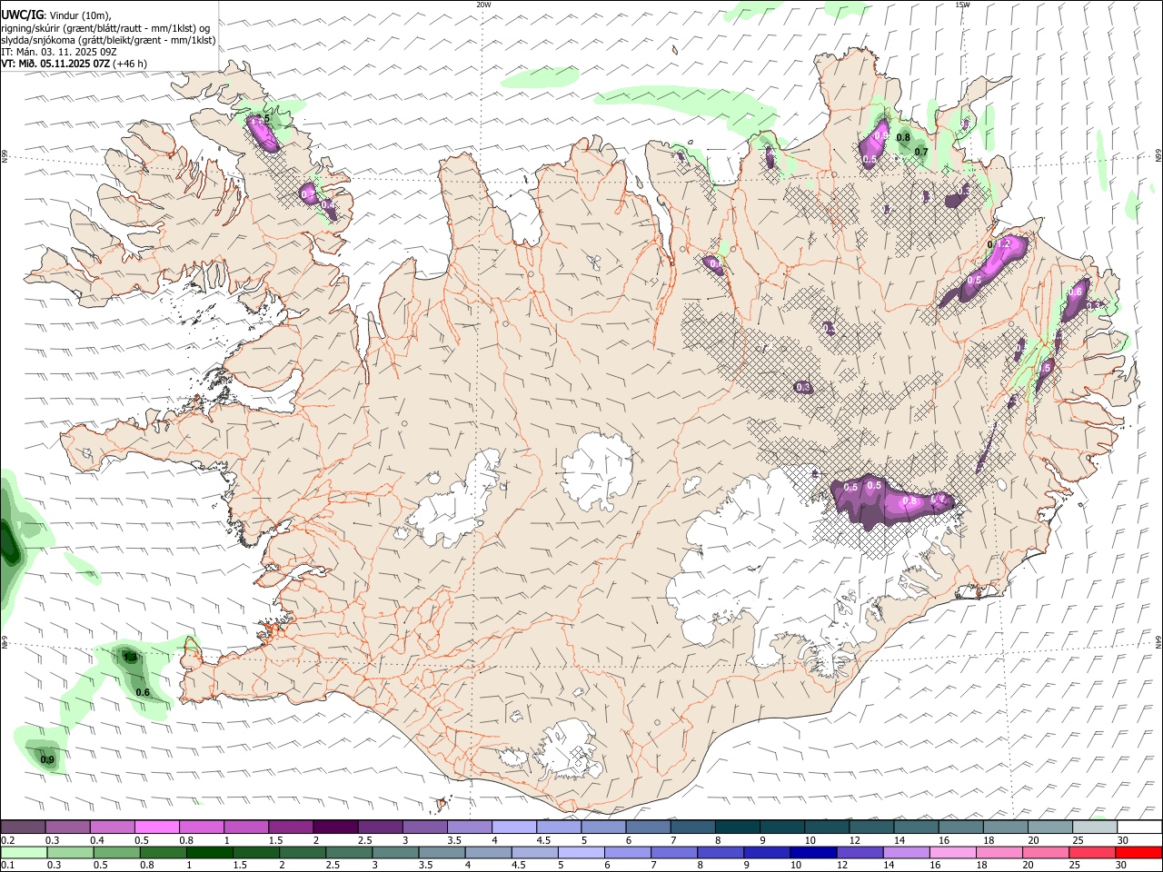Click lower rain scale light blue swatch labeled 5
Image resolution: width=1163 pixels, height=872 pixels.
pyautogui.click(x=581, y=852)
